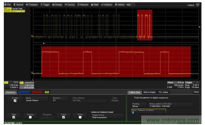Click the Close button of pattern panel
Viewport: 205px width, 125px height.
pyautogui.click(x=196, y=92)
